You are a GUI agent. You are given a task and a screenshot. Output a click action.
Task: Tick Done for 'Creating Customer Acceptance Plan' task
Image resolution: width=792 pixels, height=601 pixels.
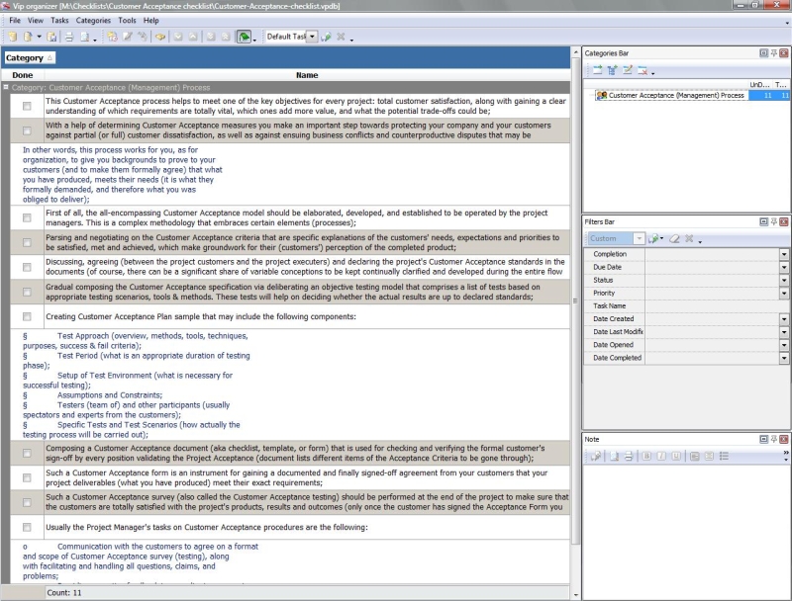click(27, 316)
